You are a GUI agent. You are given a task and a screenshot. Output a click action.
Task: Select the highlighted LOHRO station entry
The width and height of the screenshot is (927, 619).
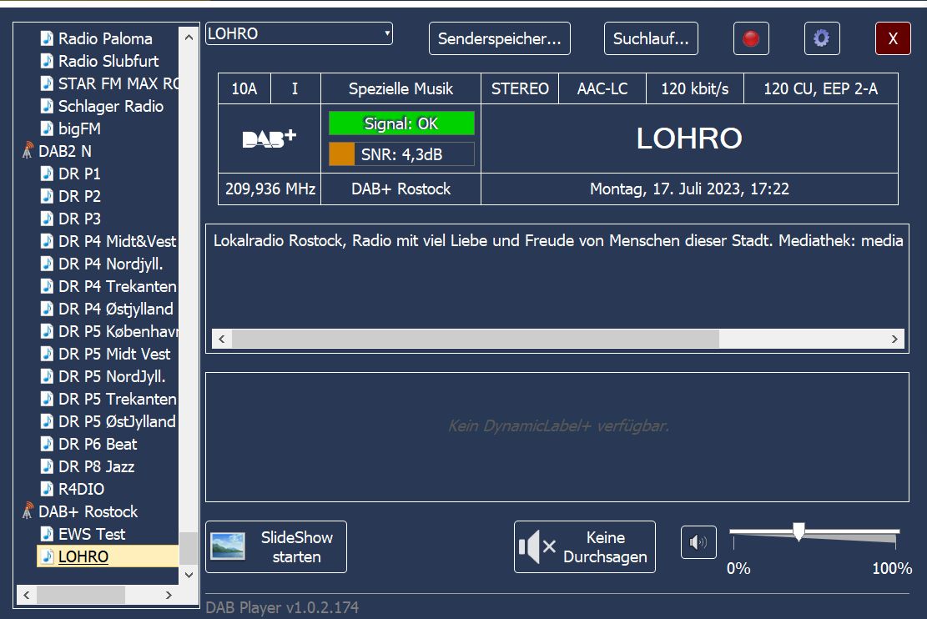pyautogui.click(x=108, y=556)
